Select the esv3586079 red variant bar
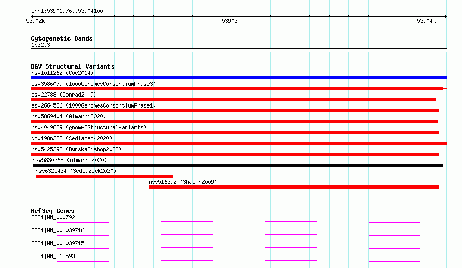The height and width of the screenshot is (268, 462). tap(237, 89)
